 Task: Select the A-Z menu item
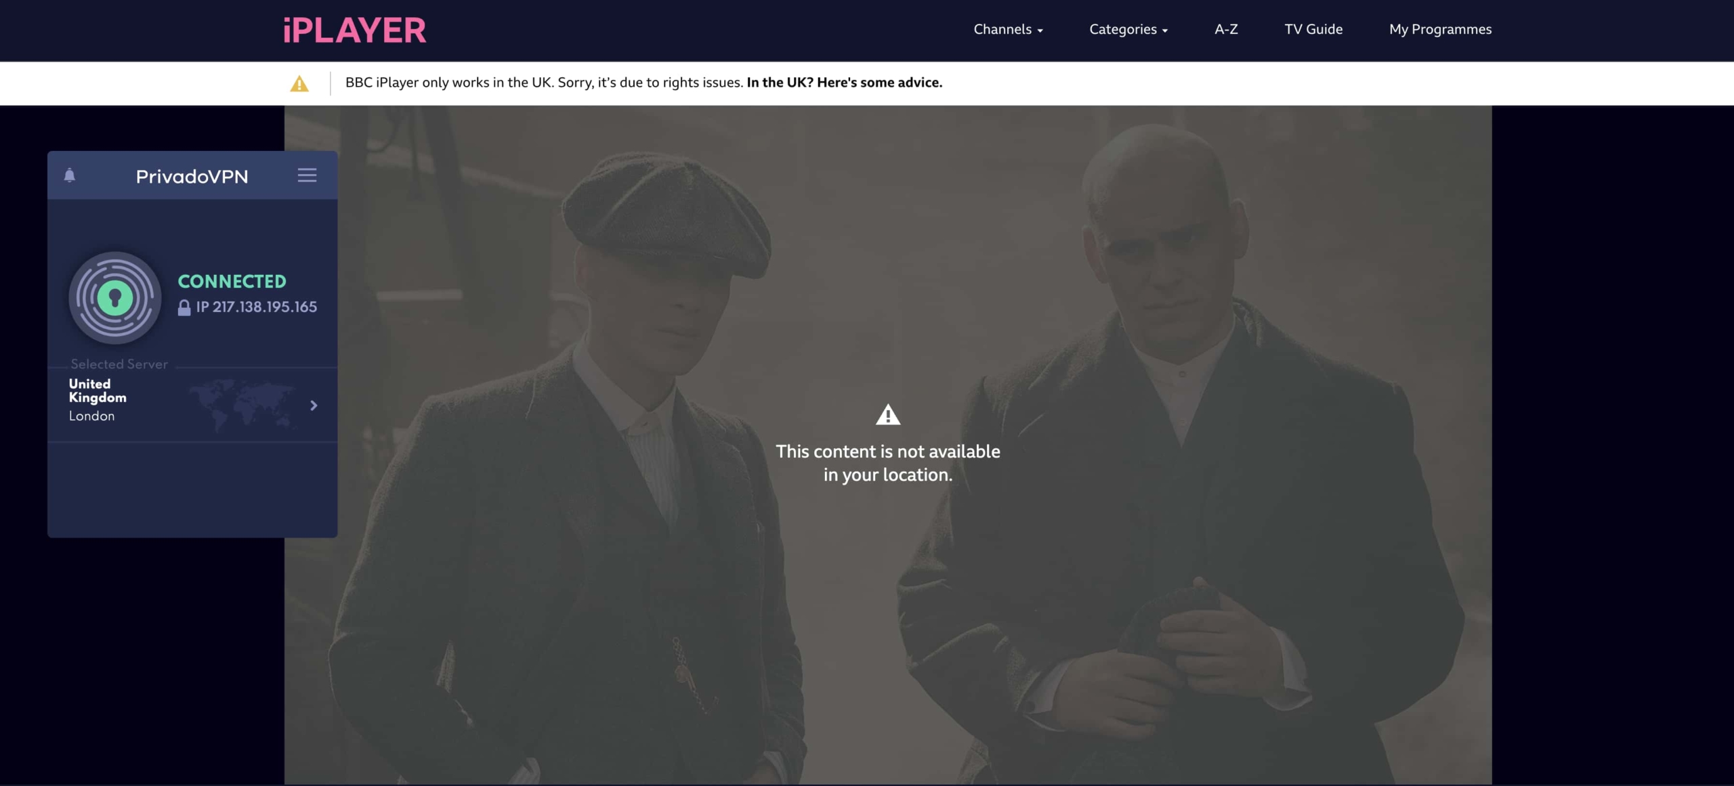coord(1225,30)
